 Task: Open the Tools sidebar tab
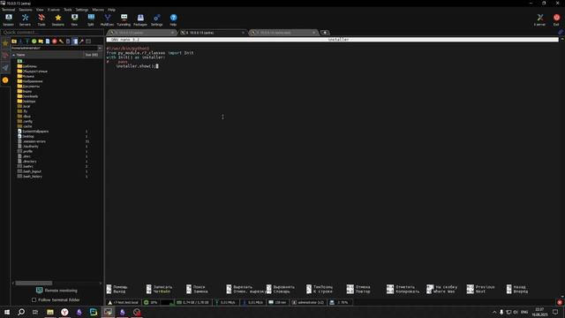[5, 56]
